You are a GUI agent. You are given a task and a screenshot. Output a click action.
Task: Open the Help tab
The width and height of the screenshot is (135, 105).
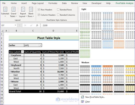tap(108, 3)
